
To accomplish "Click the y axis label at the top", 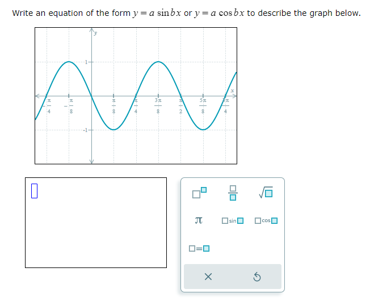I will (x=95, y=33).
